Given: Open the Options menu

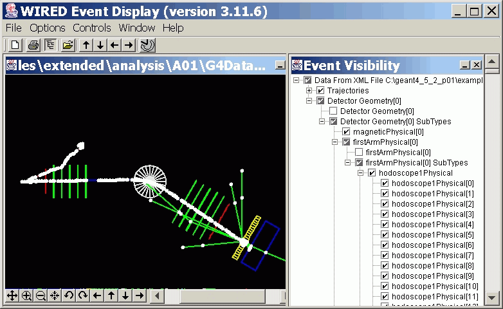Looking at the screenshot, I should click(48, 28).
